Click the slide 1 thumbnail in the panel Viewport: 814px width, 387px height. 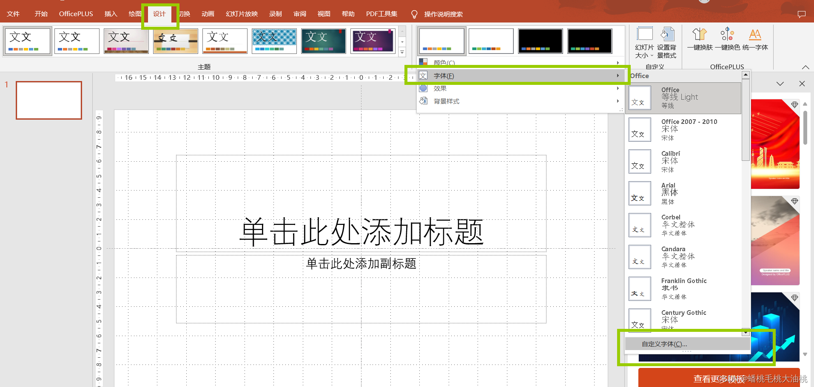click(x=48, y=100)
